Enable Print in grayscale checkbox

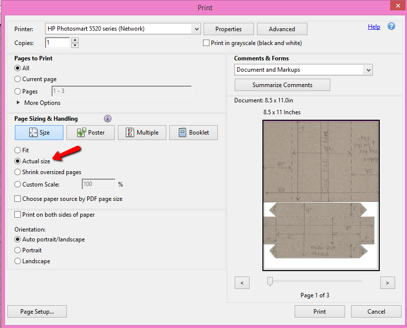pyautogui.click(x=206, y=43)
